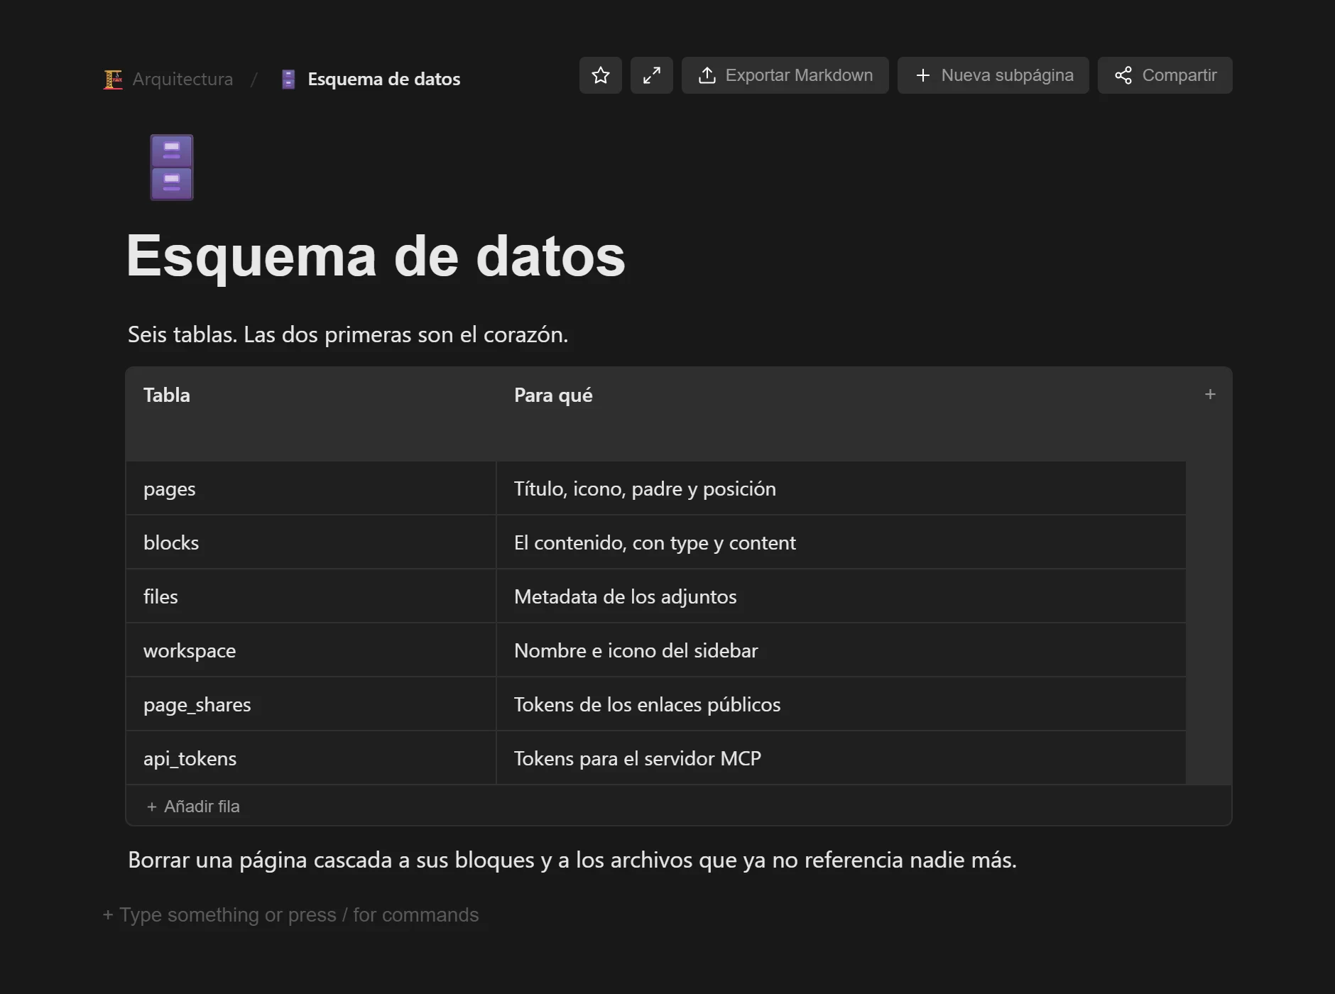This screenshot has width=1335, height=994.
Task: Click the filing cabinet breadcrumb icon
Action: pyautogui.click(x=288, y=80)
